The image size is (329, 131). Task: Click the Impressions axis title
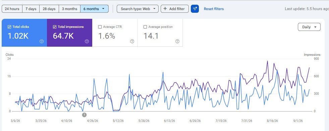point(312,55)
